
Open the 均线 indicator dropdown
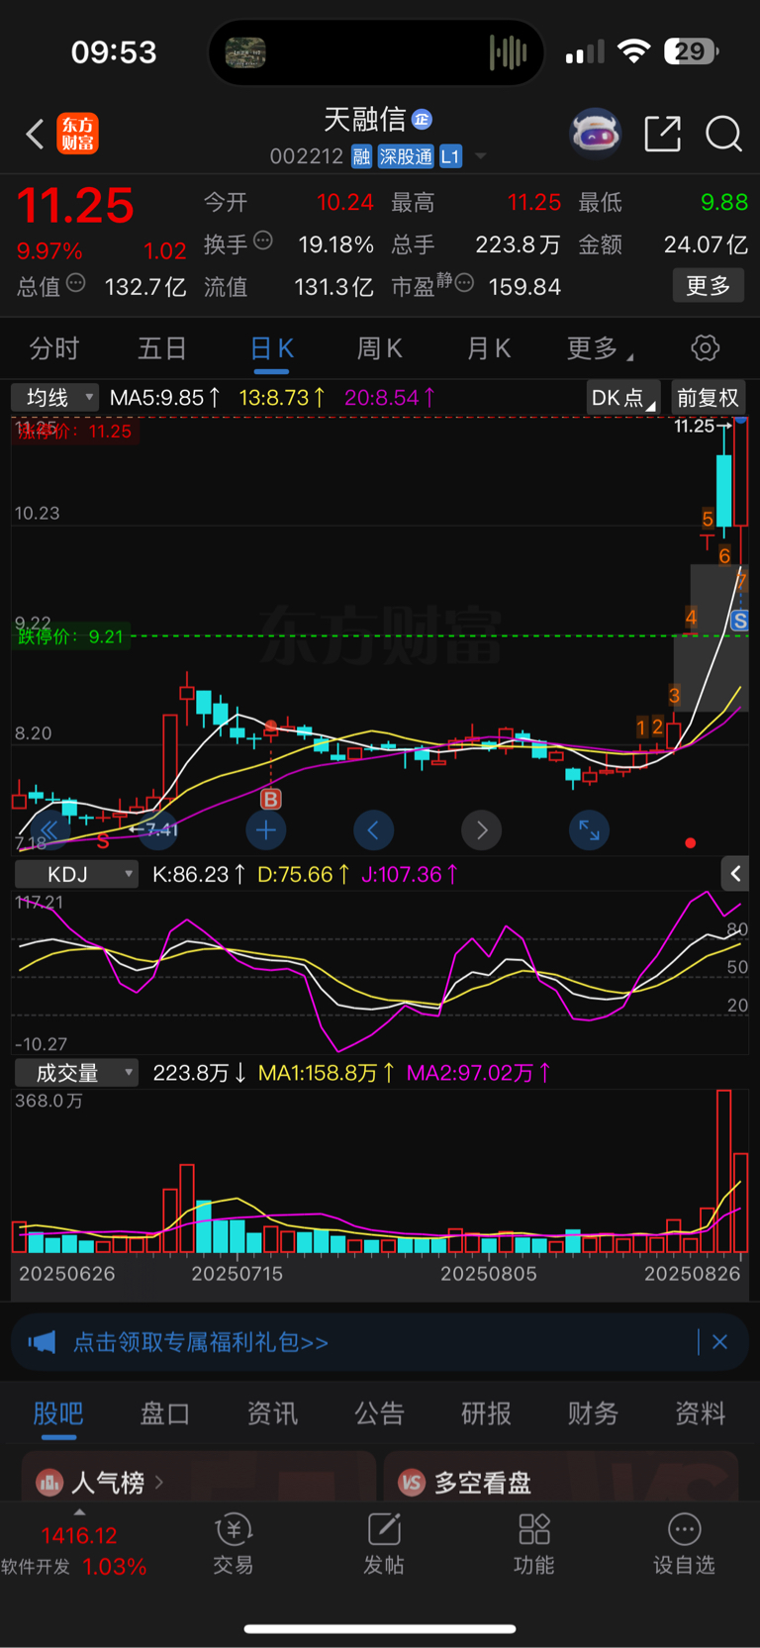pyautogui.click(x=54, y=398)
